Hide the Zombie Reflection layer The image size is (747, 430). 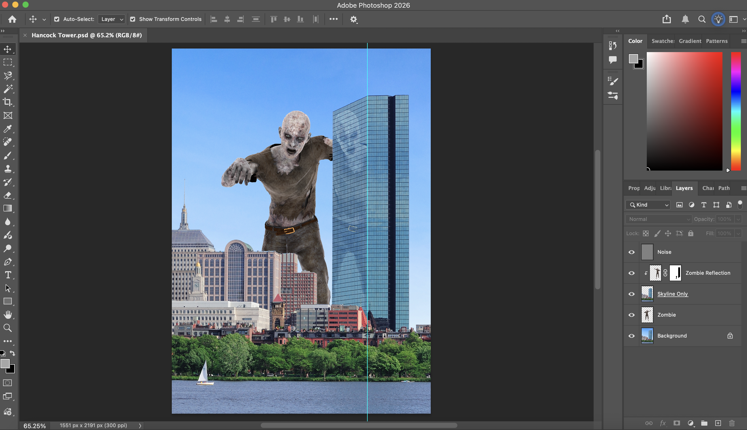click(x=631, y=273)
